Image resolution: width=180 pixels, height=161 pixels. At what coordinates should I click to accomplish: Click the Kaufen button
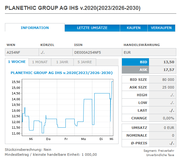134,28
